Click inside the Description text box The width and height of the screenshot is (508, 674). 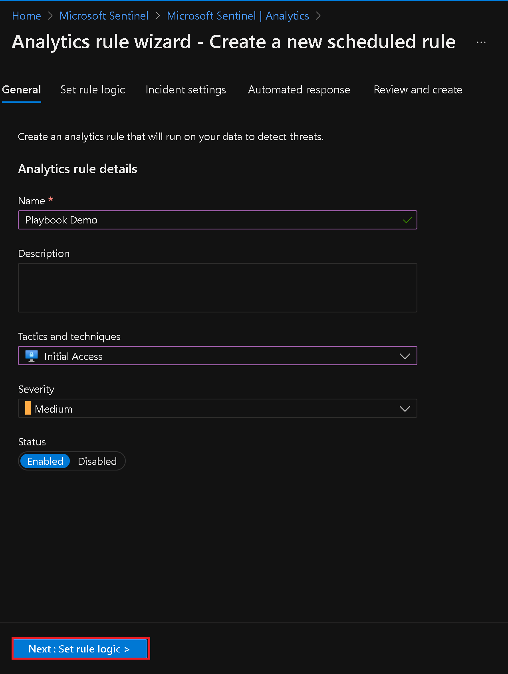click(218, 288)
